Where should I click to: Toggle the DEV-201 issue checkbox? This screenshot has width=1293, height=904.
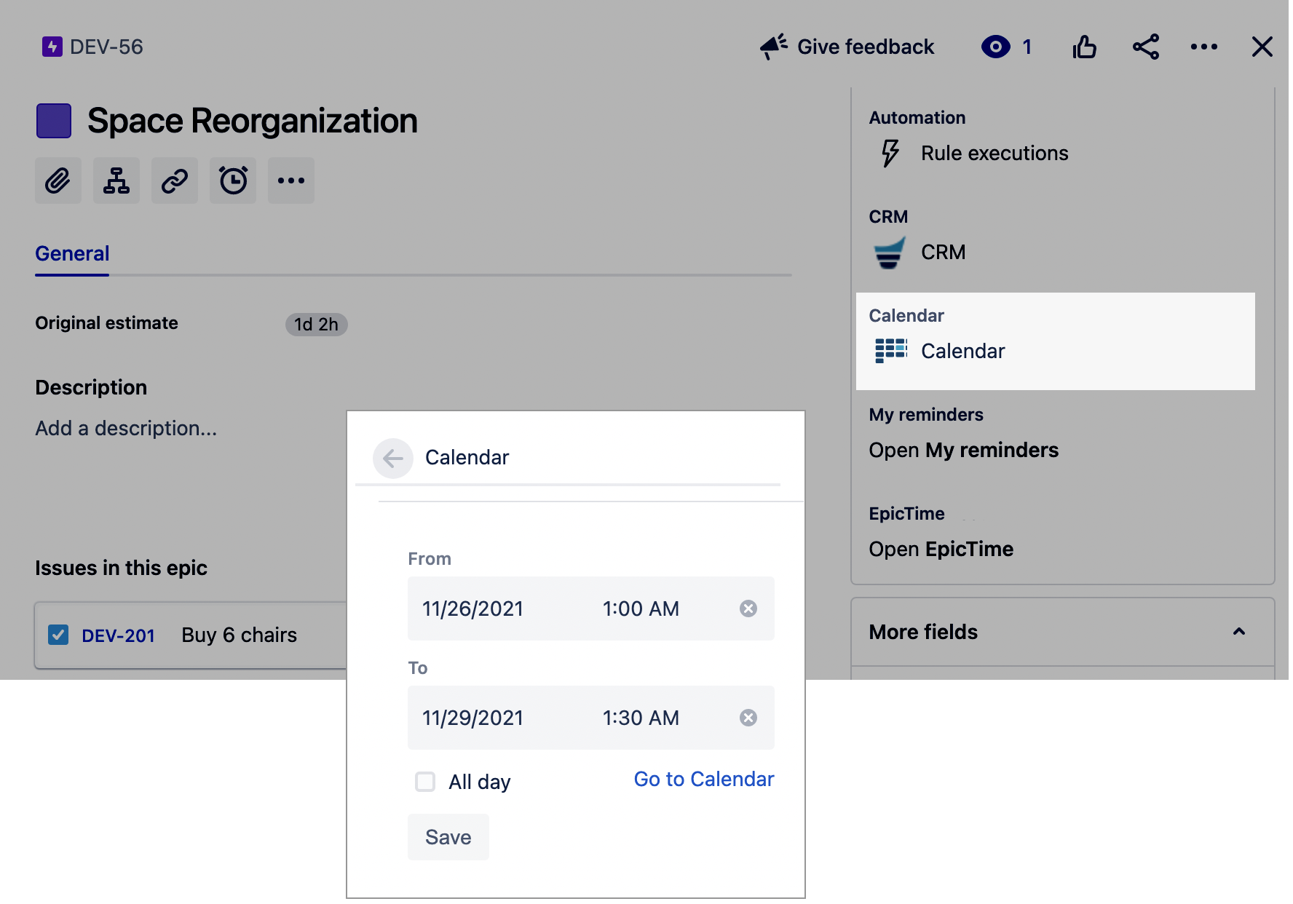pyautogui.click(x=58, y=635)
